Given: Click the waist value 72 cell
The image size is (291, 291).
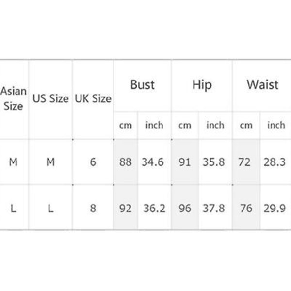Looking at the screenshot, I should tap(246, 162).
